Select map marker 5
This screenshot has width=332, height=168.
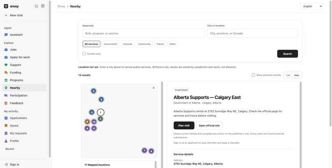pyautogui.click(x=94, y=91)
